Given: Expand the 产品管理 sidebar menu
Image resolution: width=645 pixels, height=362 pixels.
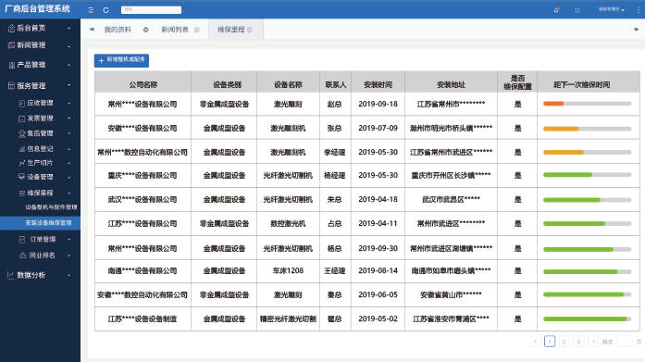Looking at the screenshot, I should (x=40, y=65).
